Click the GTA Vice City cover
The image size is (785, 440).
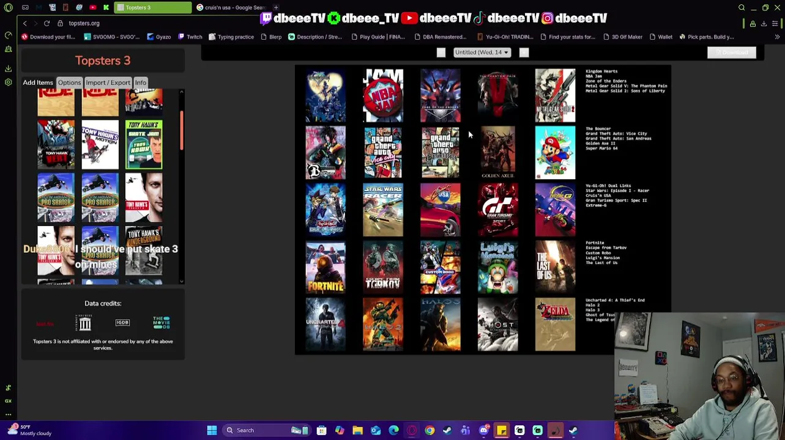[383, 153]
